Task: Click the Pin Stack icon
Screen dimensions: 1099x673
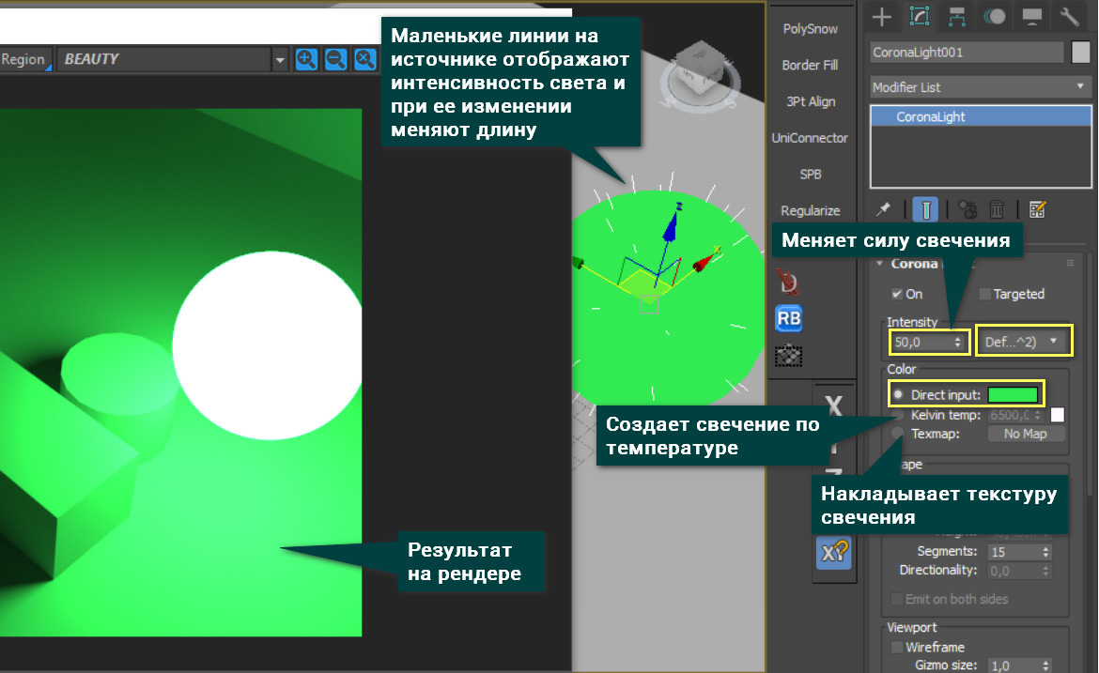Action: point(883,209)
